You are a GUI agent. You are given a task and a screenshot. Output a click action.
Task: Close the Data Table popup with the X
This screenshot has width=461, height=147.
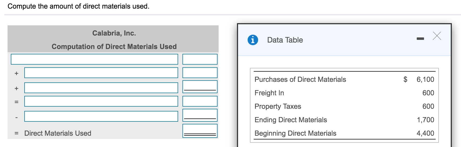tap(437, 36)
